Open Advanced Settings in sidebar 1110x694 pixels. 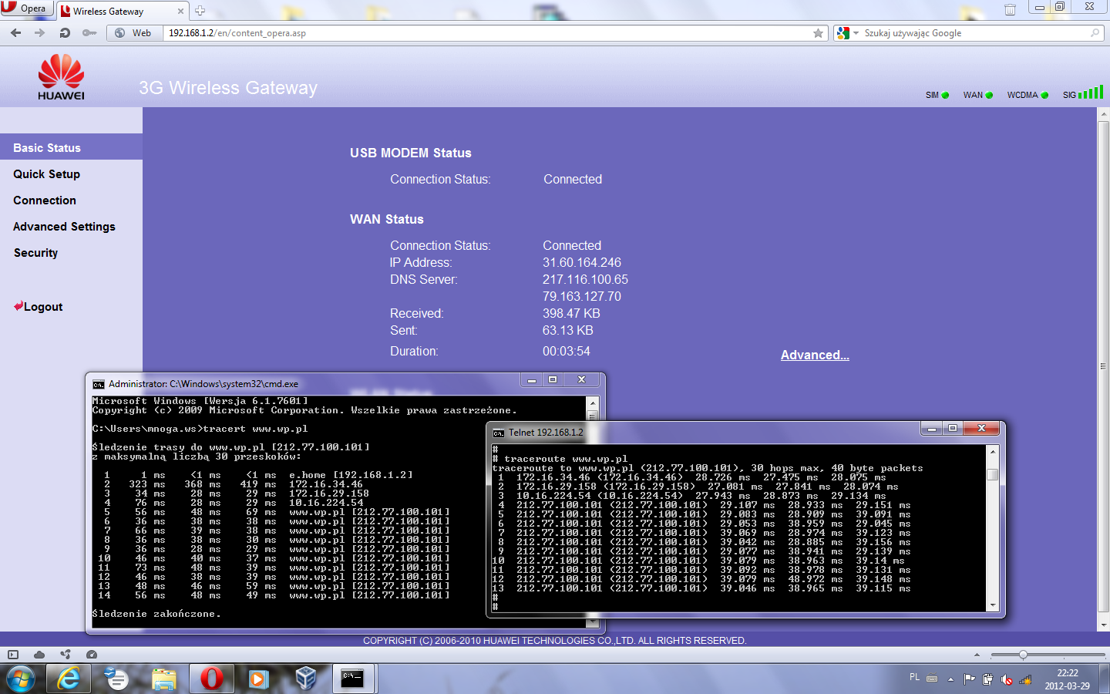coord(64,227)
